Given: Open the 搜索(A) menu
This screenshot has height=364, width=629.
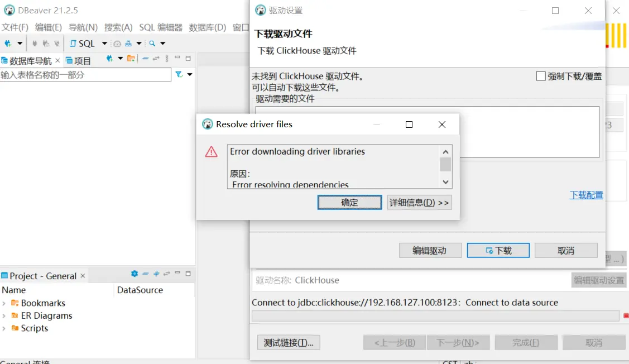Looking at the screenshot, I should coord(118,27).
